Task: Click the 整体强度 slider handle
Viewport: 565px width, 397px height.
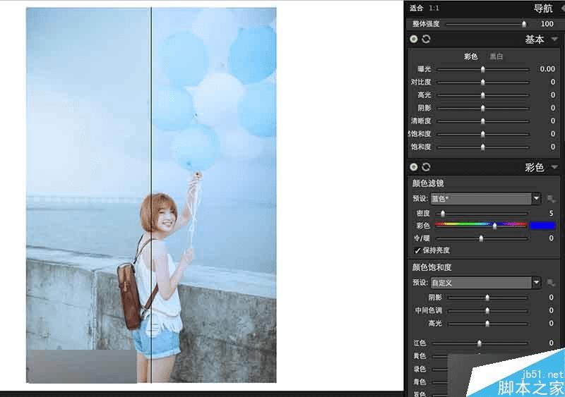Action: tap(524, 24)
